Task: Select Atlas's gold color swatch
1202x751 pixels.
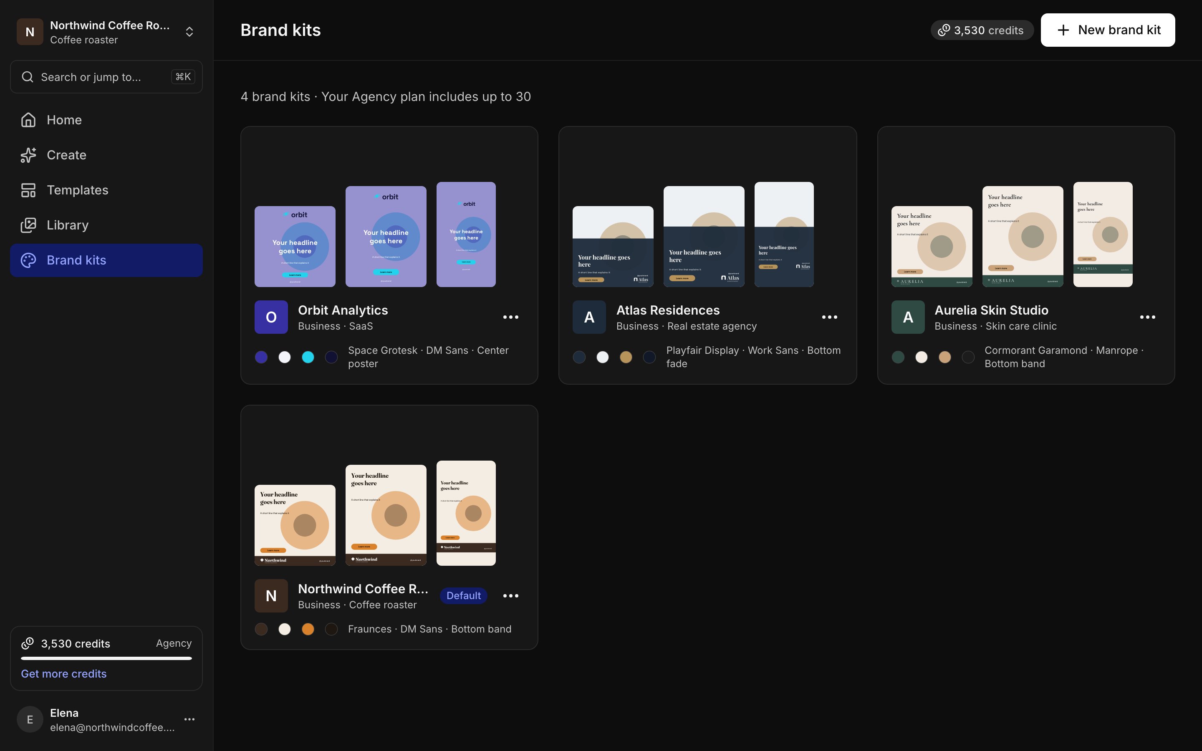Action: [626, 357]
